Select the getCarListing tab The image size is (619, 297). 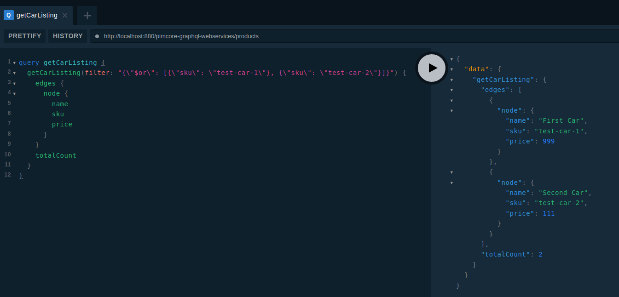click(x=36, y=15)
